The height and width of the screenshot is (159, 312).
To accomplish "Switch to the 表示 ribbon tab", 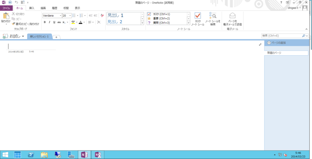I will (x=77, y=8).
